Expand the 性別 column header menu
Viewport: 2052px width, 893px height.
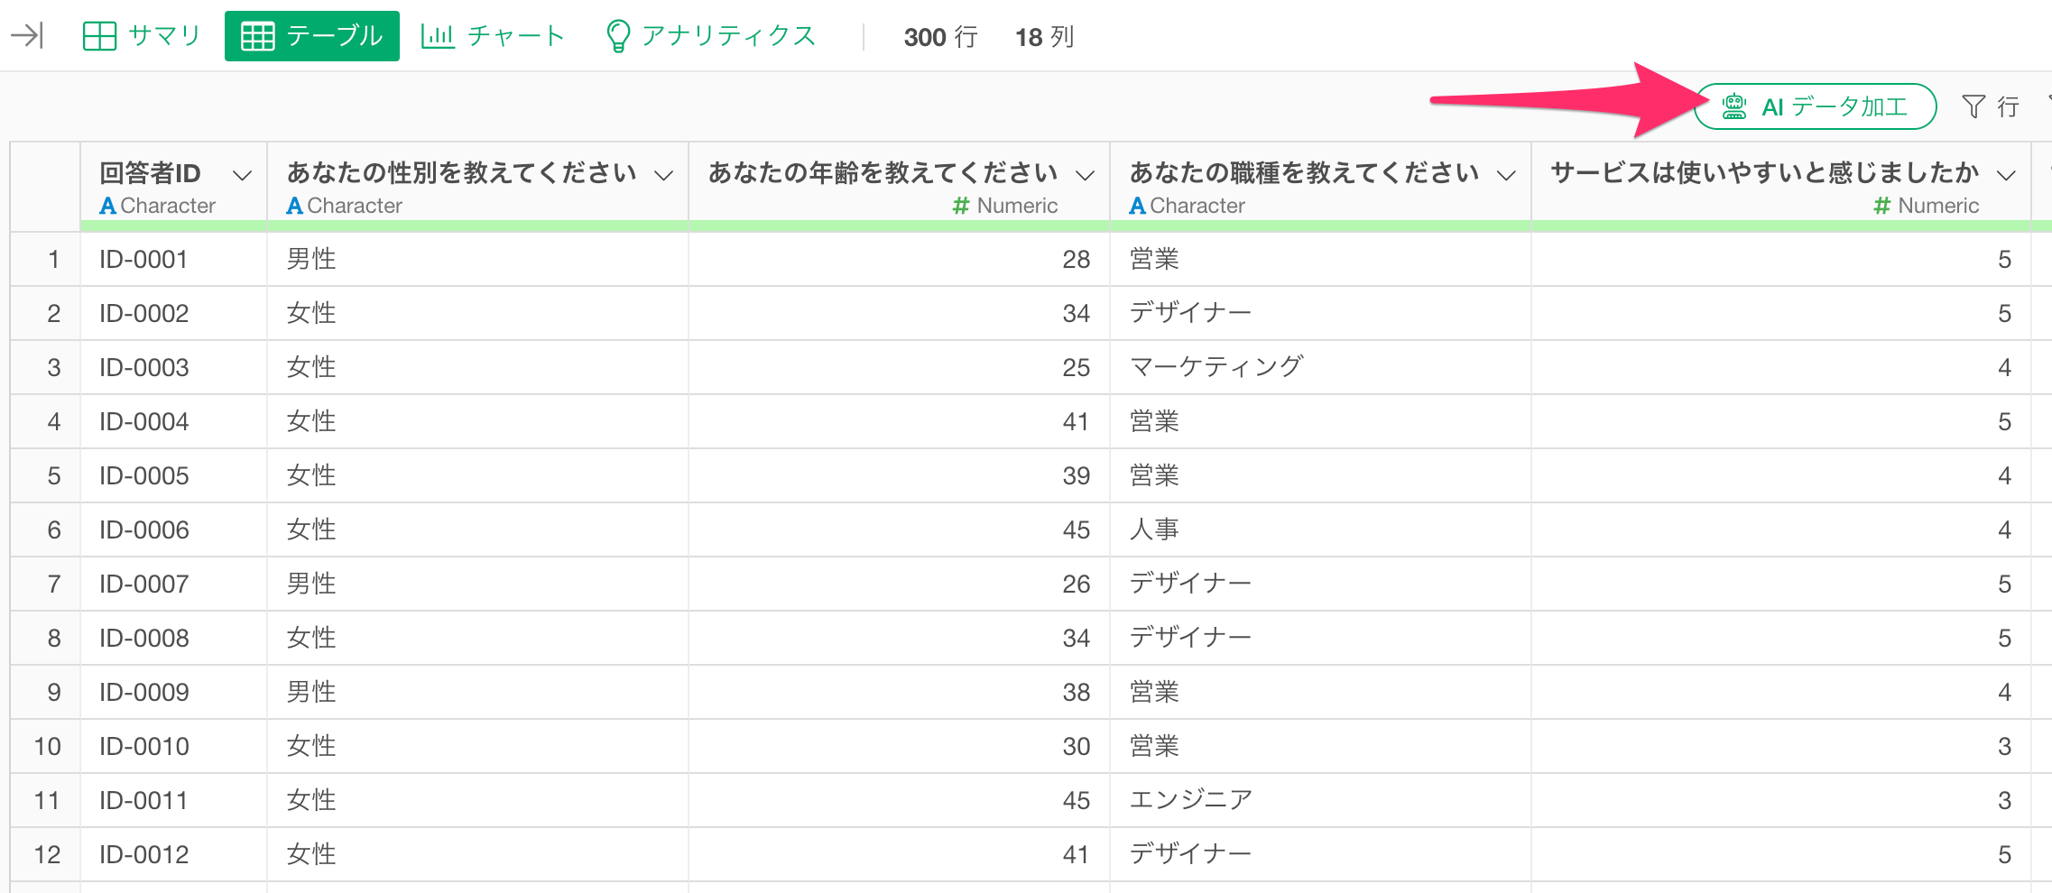coord(663,175)
